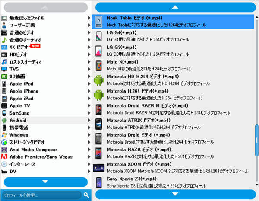
Task: Click the TVS television icon
Action: point(4,69)
